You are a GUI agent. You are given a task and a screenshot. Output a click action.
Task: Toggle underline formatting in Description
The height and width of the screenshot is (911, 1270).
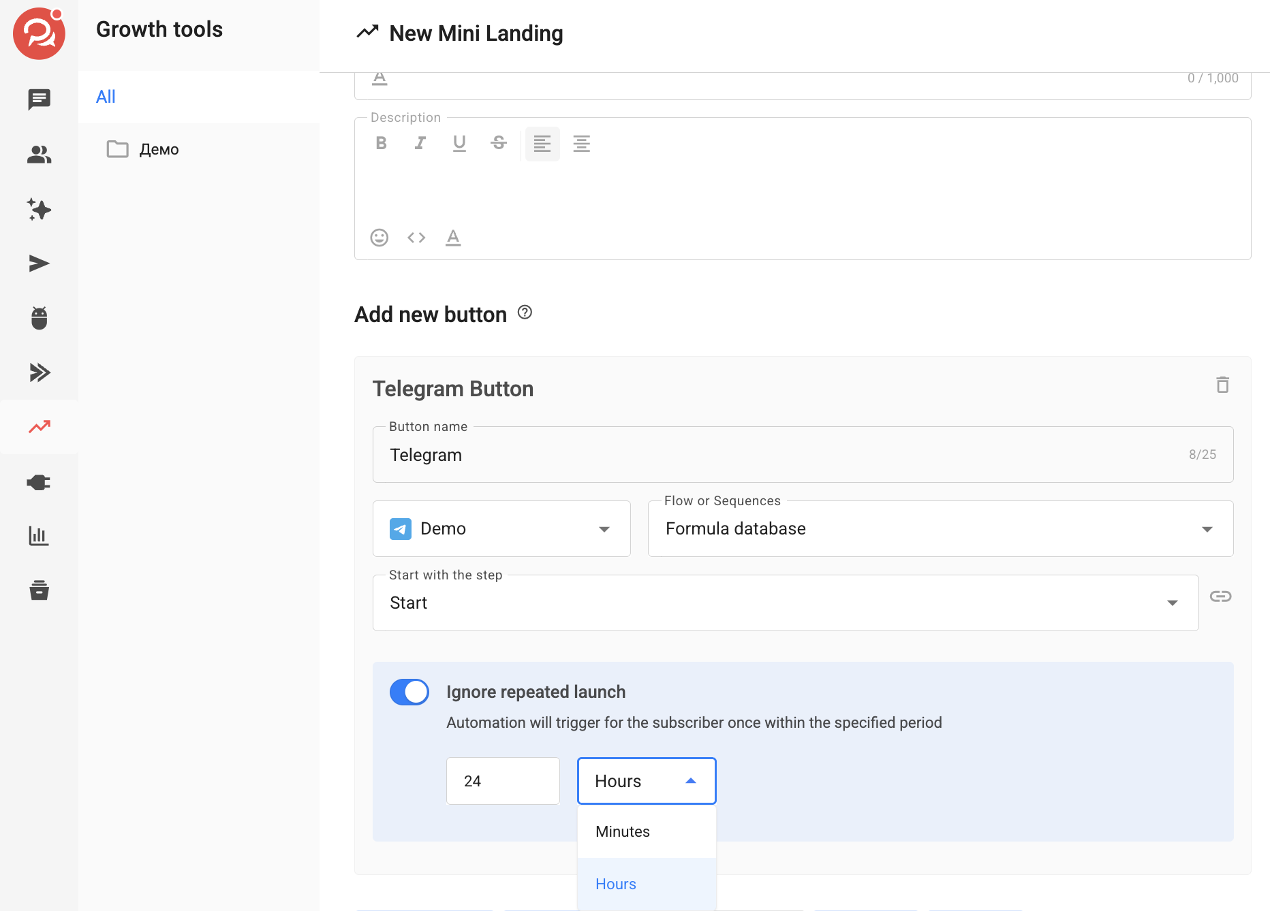click(459, 143)
